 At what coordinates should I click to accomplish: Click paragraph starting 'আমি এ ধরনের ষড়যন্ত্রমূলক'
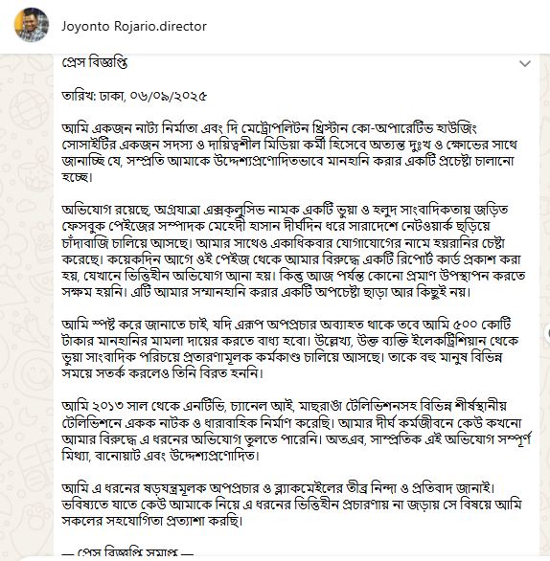tap(291, 505)
